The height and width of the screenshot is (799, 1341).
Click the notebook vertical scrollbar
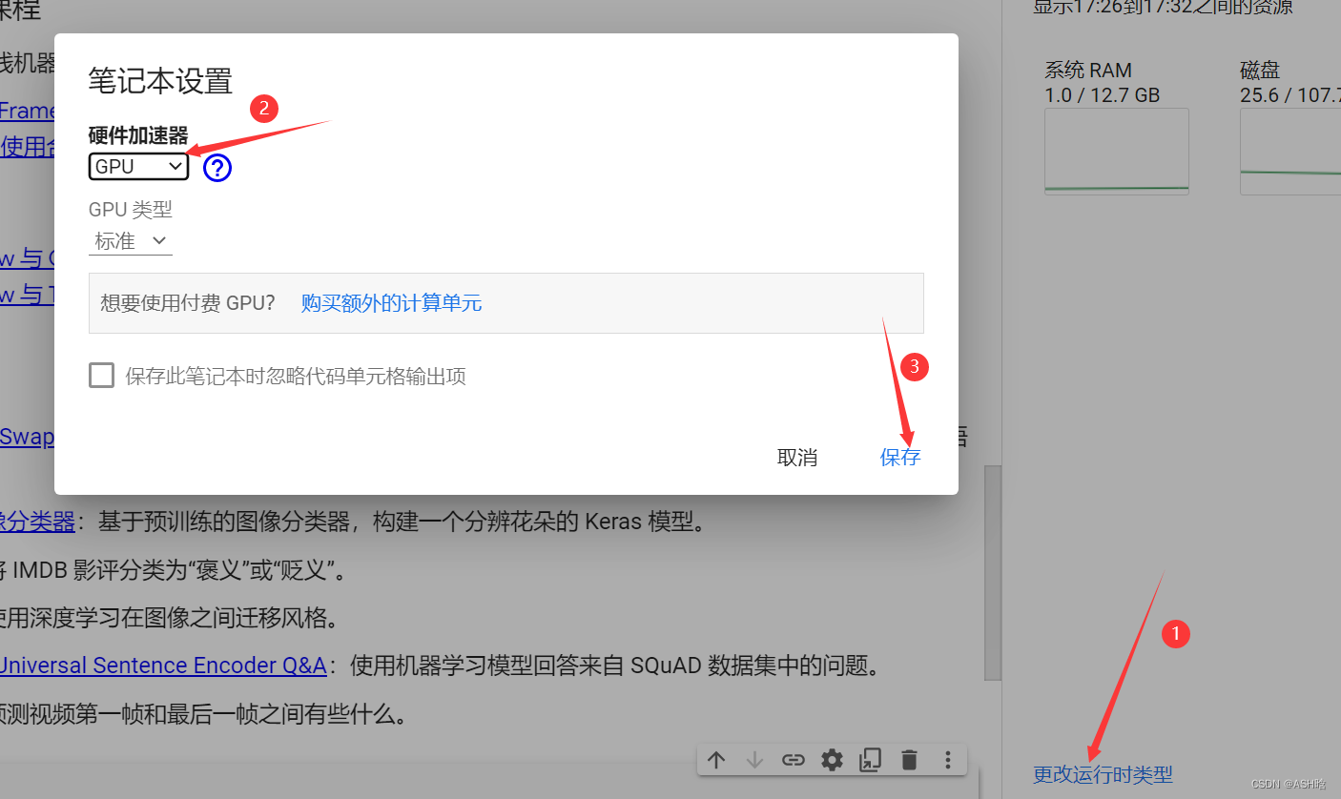pyautogui.click(x=993, y=572)
